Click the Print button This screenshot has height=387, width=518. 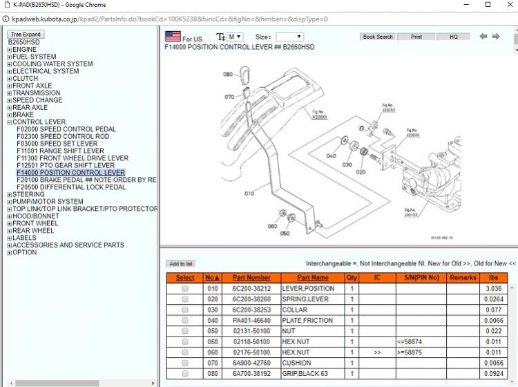(416, 37)
